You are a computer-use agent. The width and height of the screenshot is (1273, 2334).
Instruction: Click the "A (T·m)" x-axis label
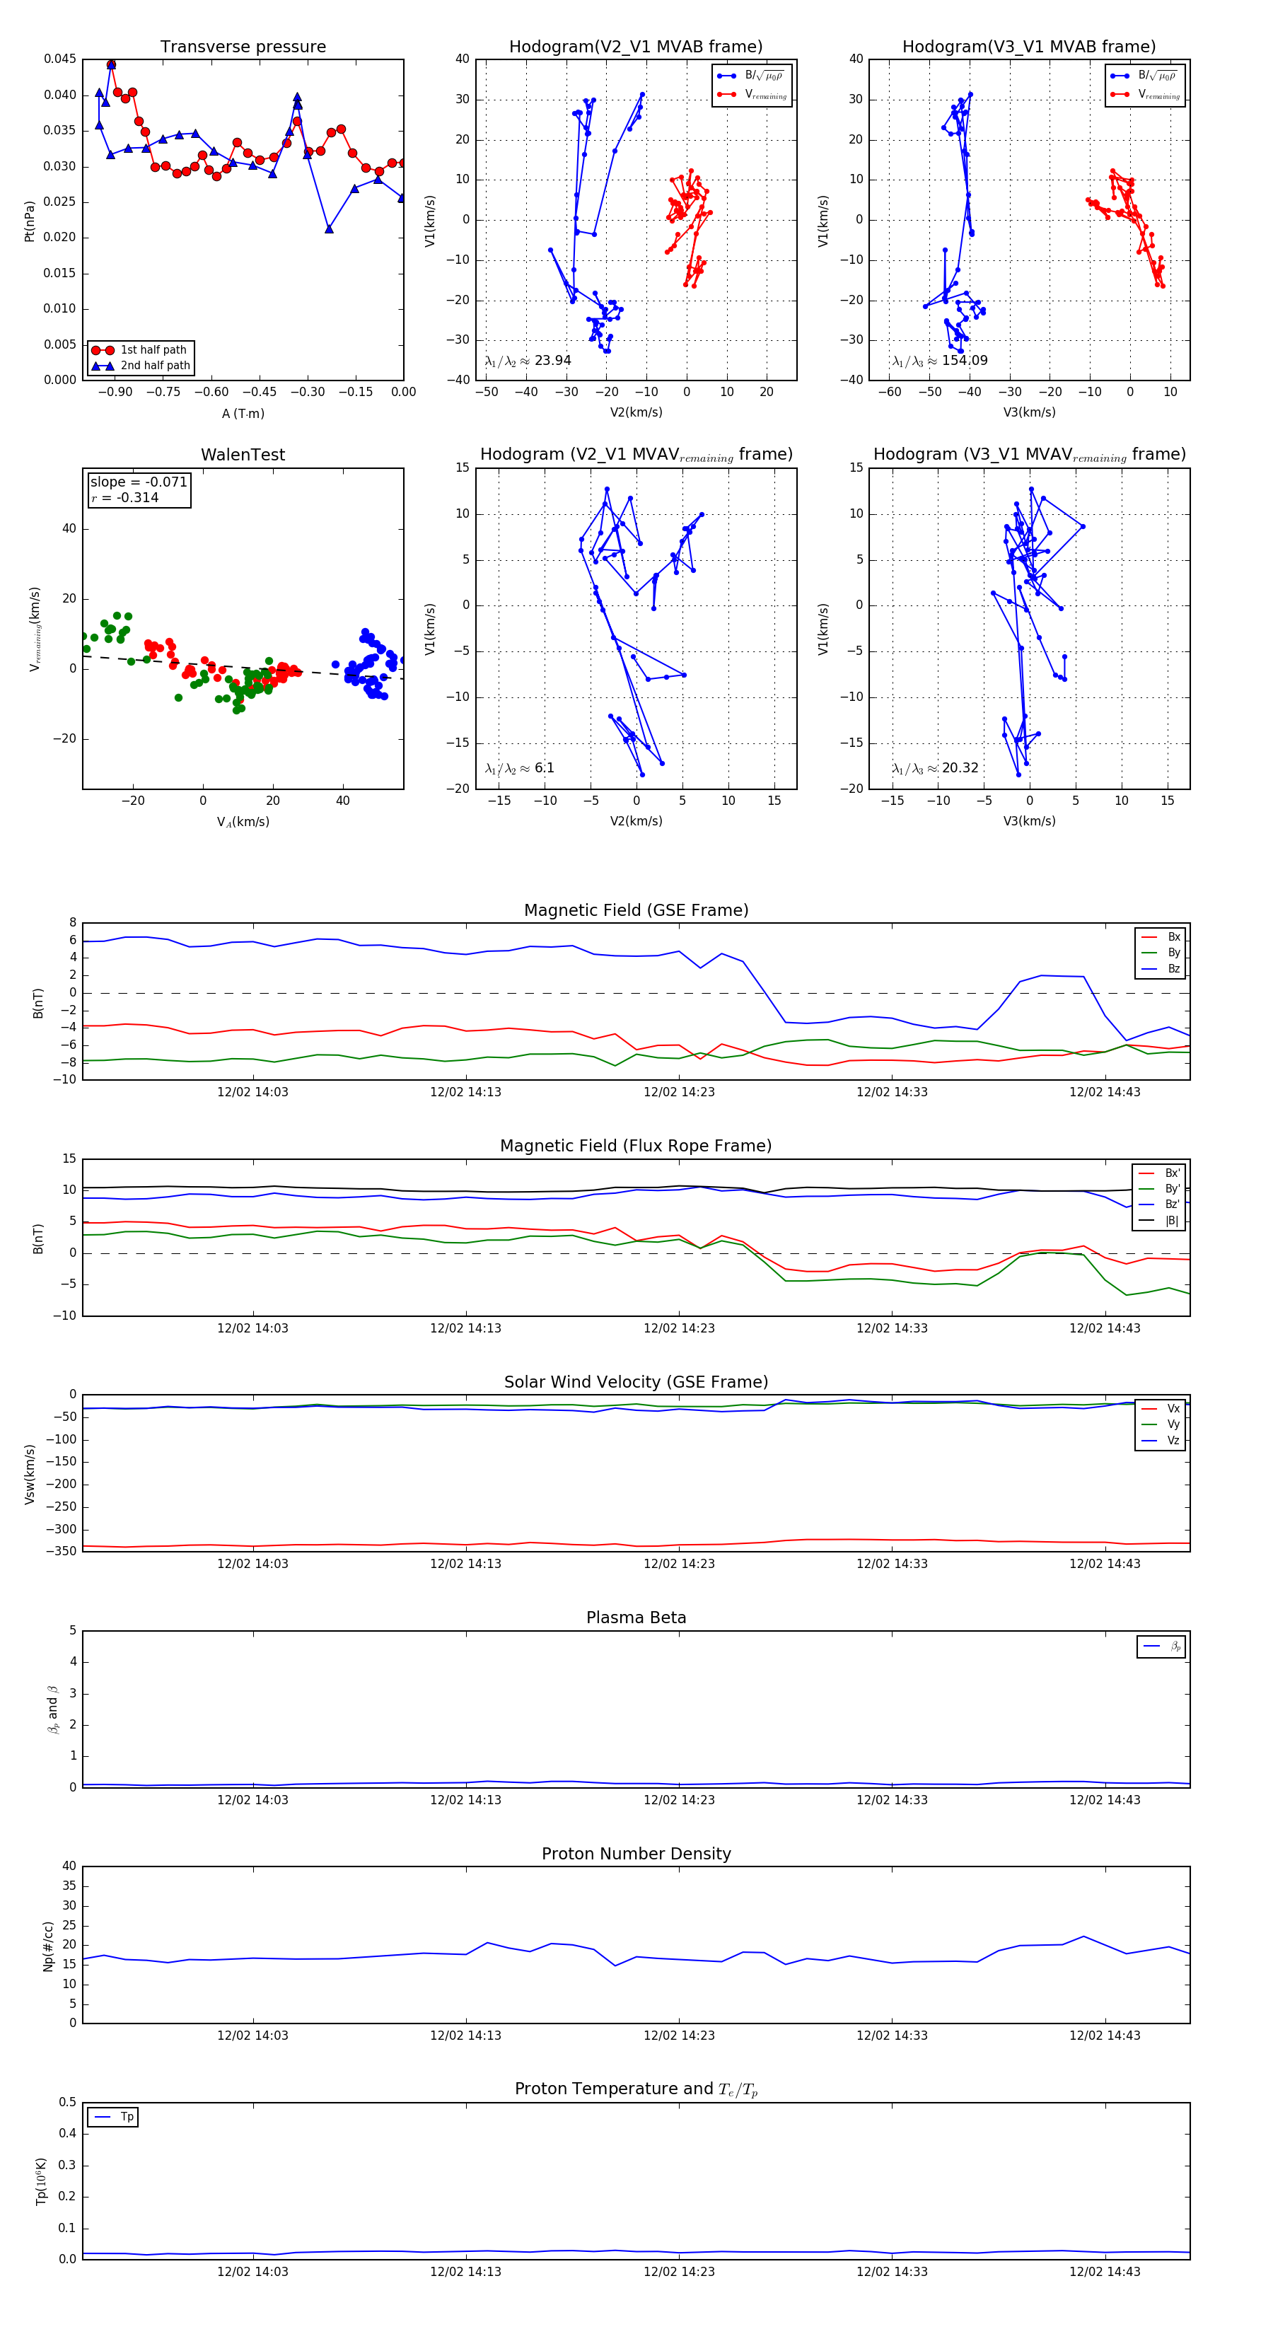point(243,414)
